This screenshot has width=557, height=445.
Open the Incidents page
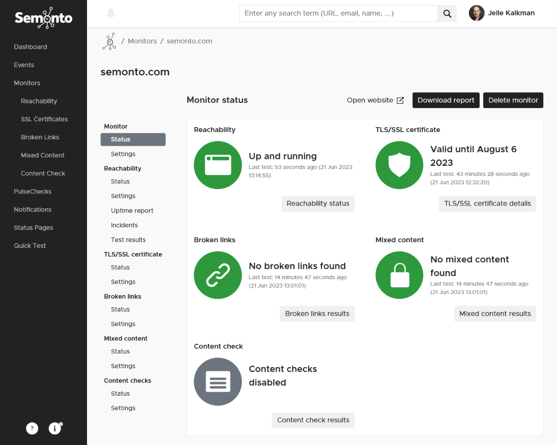pyautogui.click(x=124, y=225)
